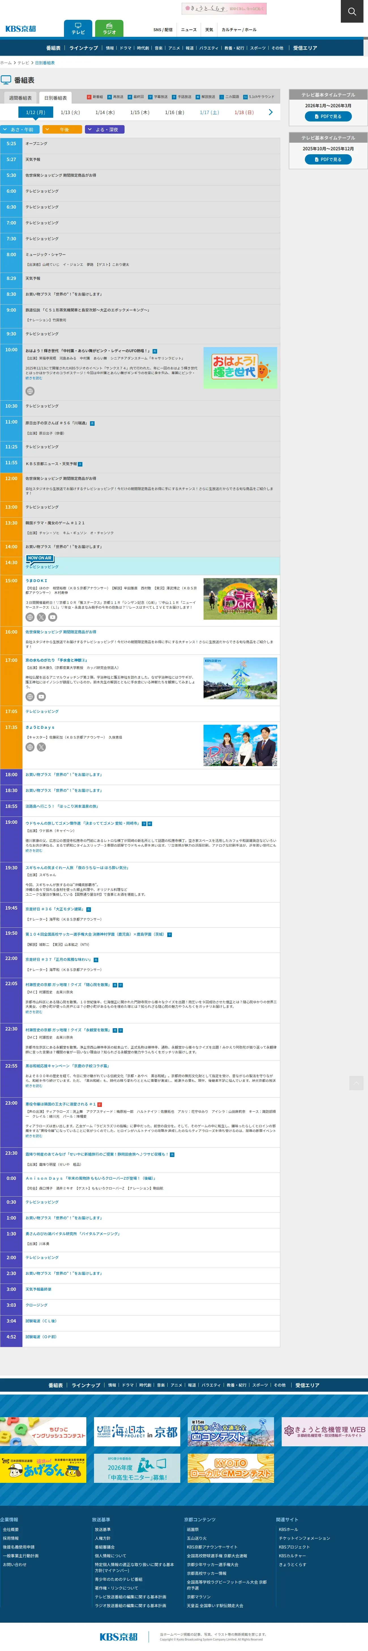Click the KBS京都 logo in the footer
This screenshot has height=1651, width=368.
click(x=119, y=1637)
